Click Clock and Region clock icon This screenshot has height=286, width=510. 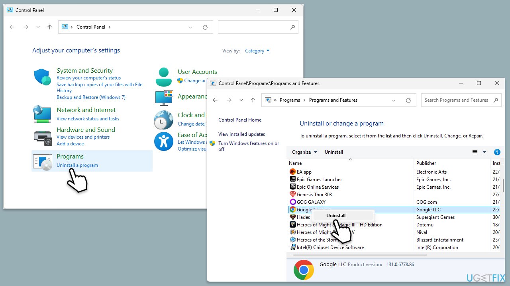coord(164,120)
